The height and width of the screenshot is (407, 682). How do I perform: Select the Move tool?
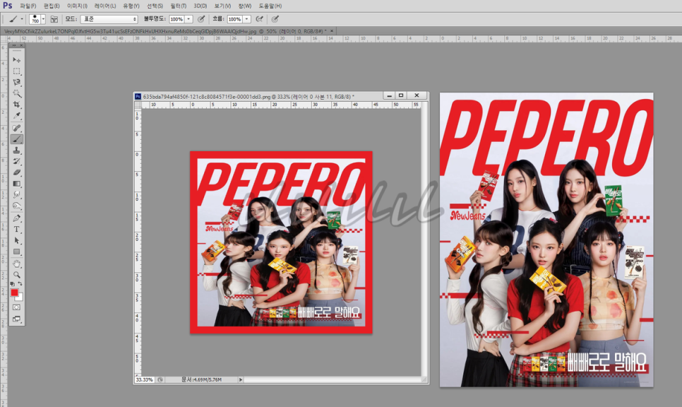click(16, 59)
